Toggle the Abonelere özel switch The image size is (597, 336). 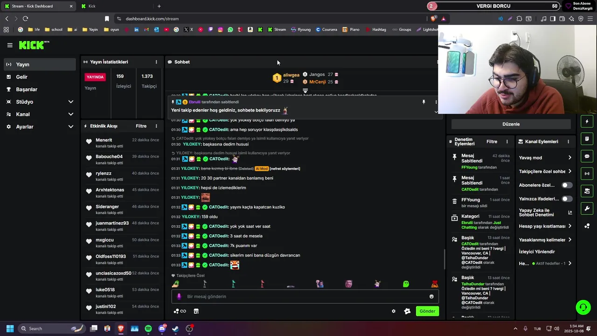[x=567, y=185]
